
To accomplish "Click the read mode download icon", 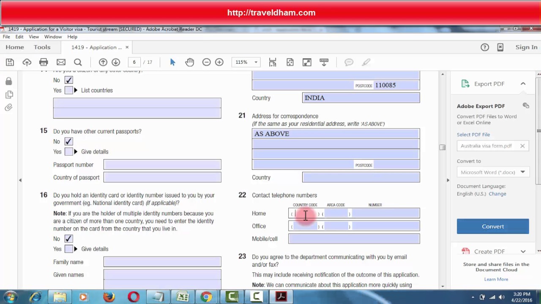I will [x=324, y=62].
